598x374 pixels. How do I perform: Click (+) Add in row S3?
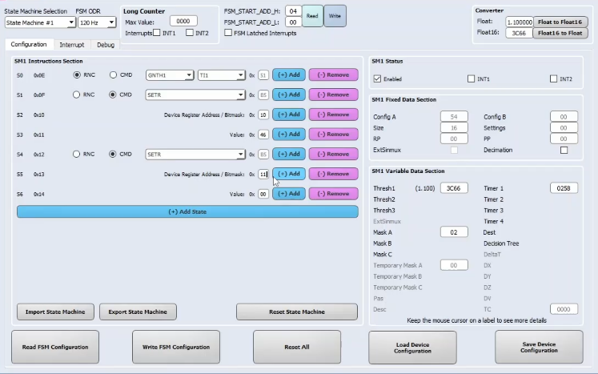tap(289, 135)
